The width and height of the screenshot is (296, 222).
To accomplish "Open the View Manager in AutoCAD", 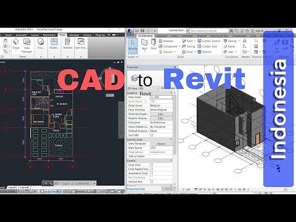I will [27, 46].
